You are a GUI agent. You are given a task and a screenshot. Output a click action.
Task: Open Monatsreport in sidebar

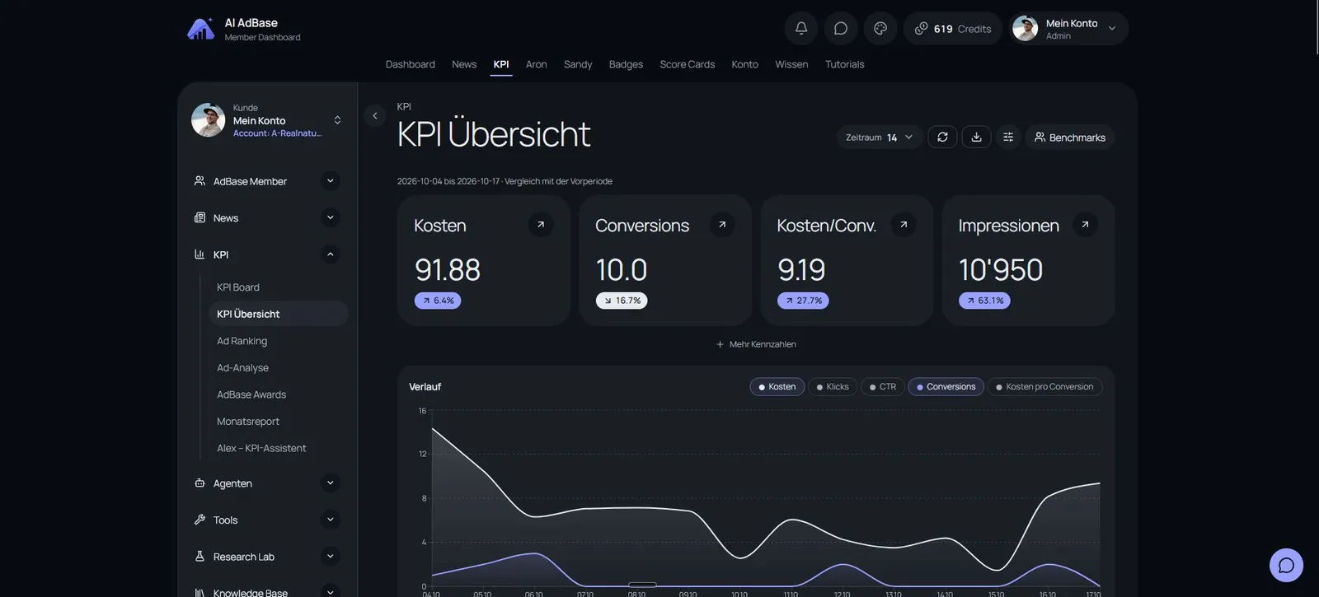[247, 422]
